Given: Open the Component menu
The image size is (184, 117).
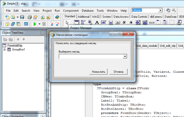Looking at the screenshot, I should click(x=71, y=11).
